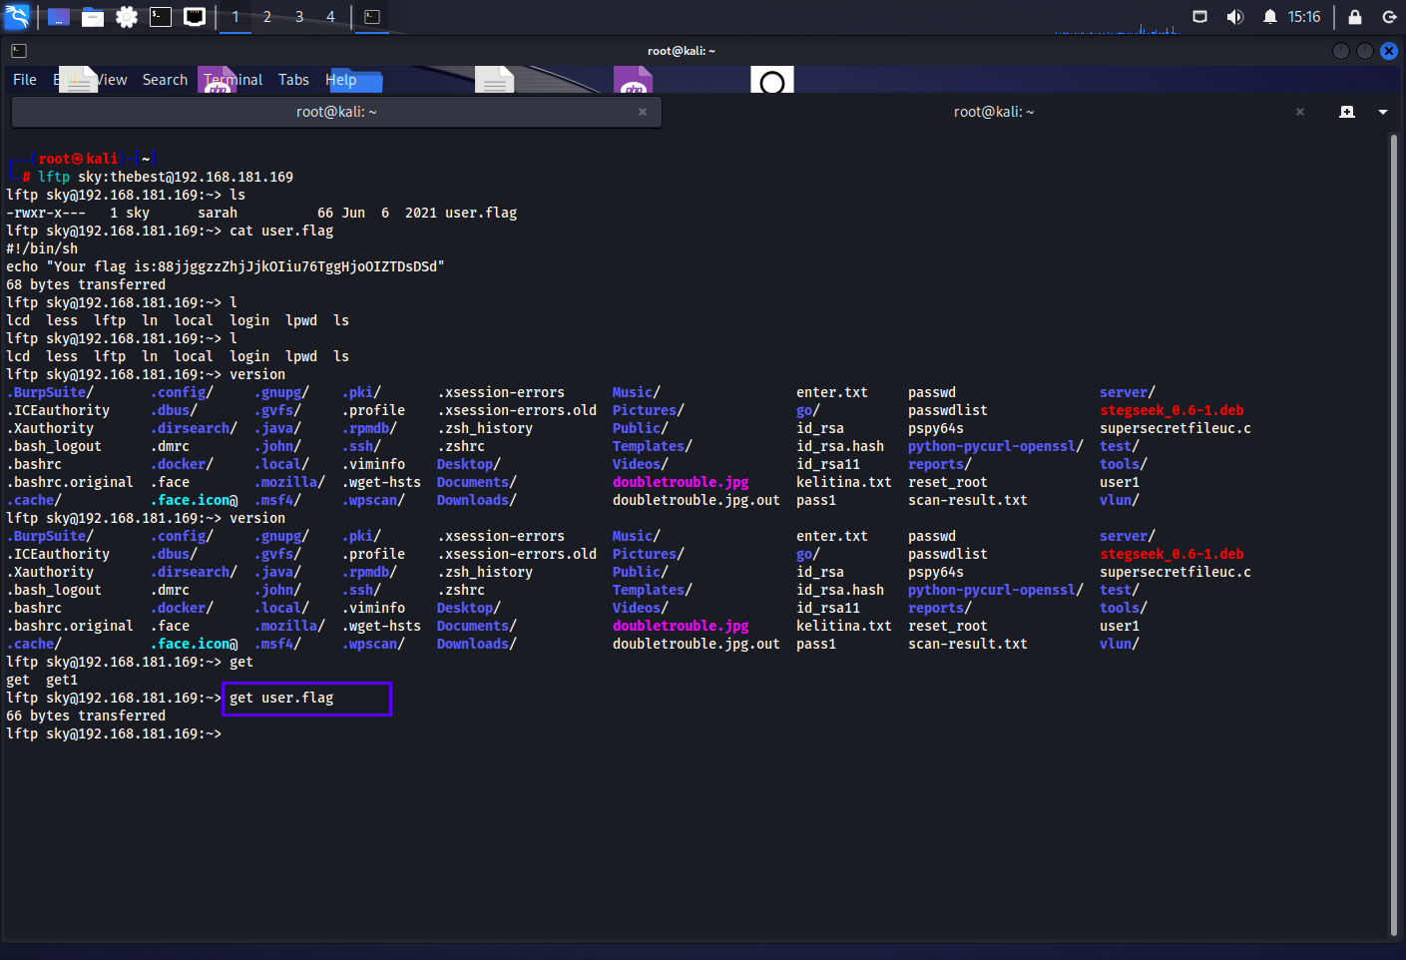Image resolution: width=1406 pixels, height=960 pixels.
Task: Click the display tray icon
Action: tap(1200, 17)
